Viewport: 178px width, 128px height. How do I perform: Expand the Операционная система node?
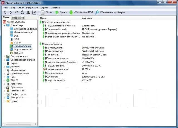pos(5,60)
